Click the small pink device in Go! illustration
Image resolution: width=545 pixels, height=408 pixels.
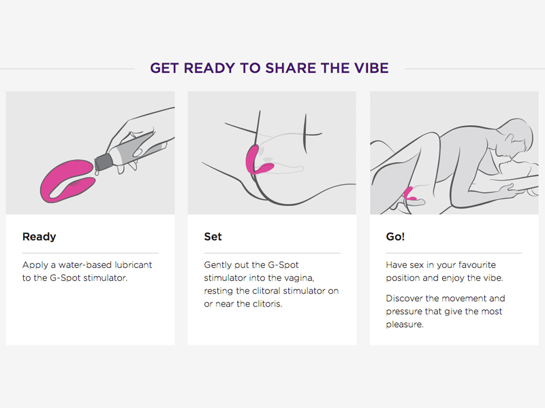pos(409,194)
